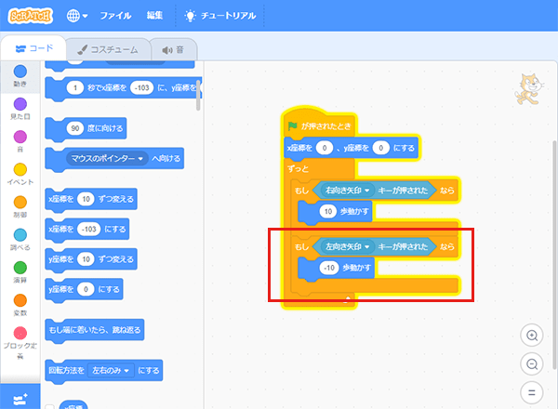Click the green flag hat block
The image size is (558, 409).
tap(320, 124)
